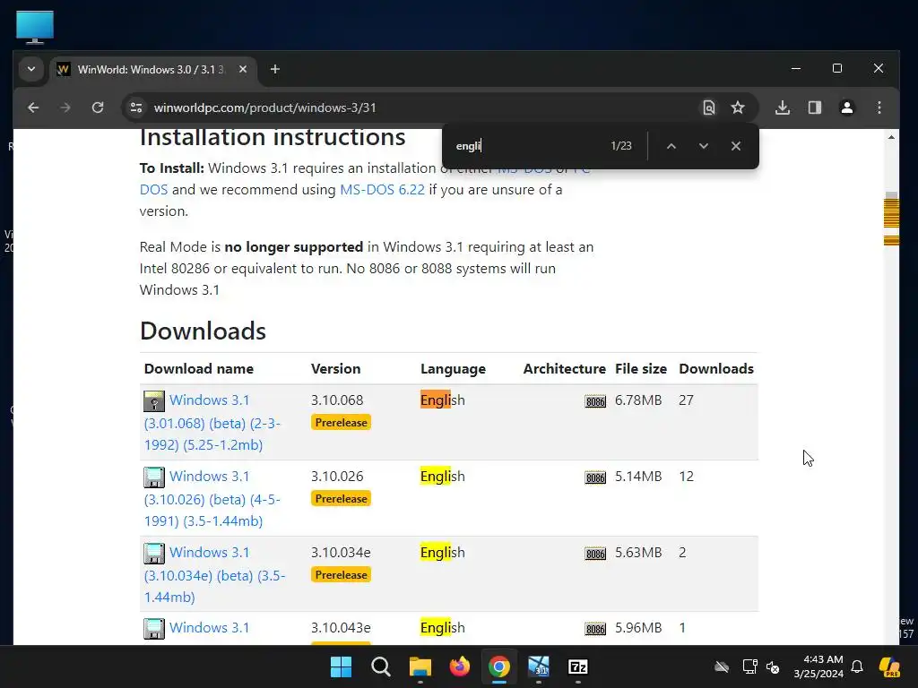Download Windows 3.1 (3.10.034e) beta
The width and height of the screenshot is (918, 688).
[214, 574]
